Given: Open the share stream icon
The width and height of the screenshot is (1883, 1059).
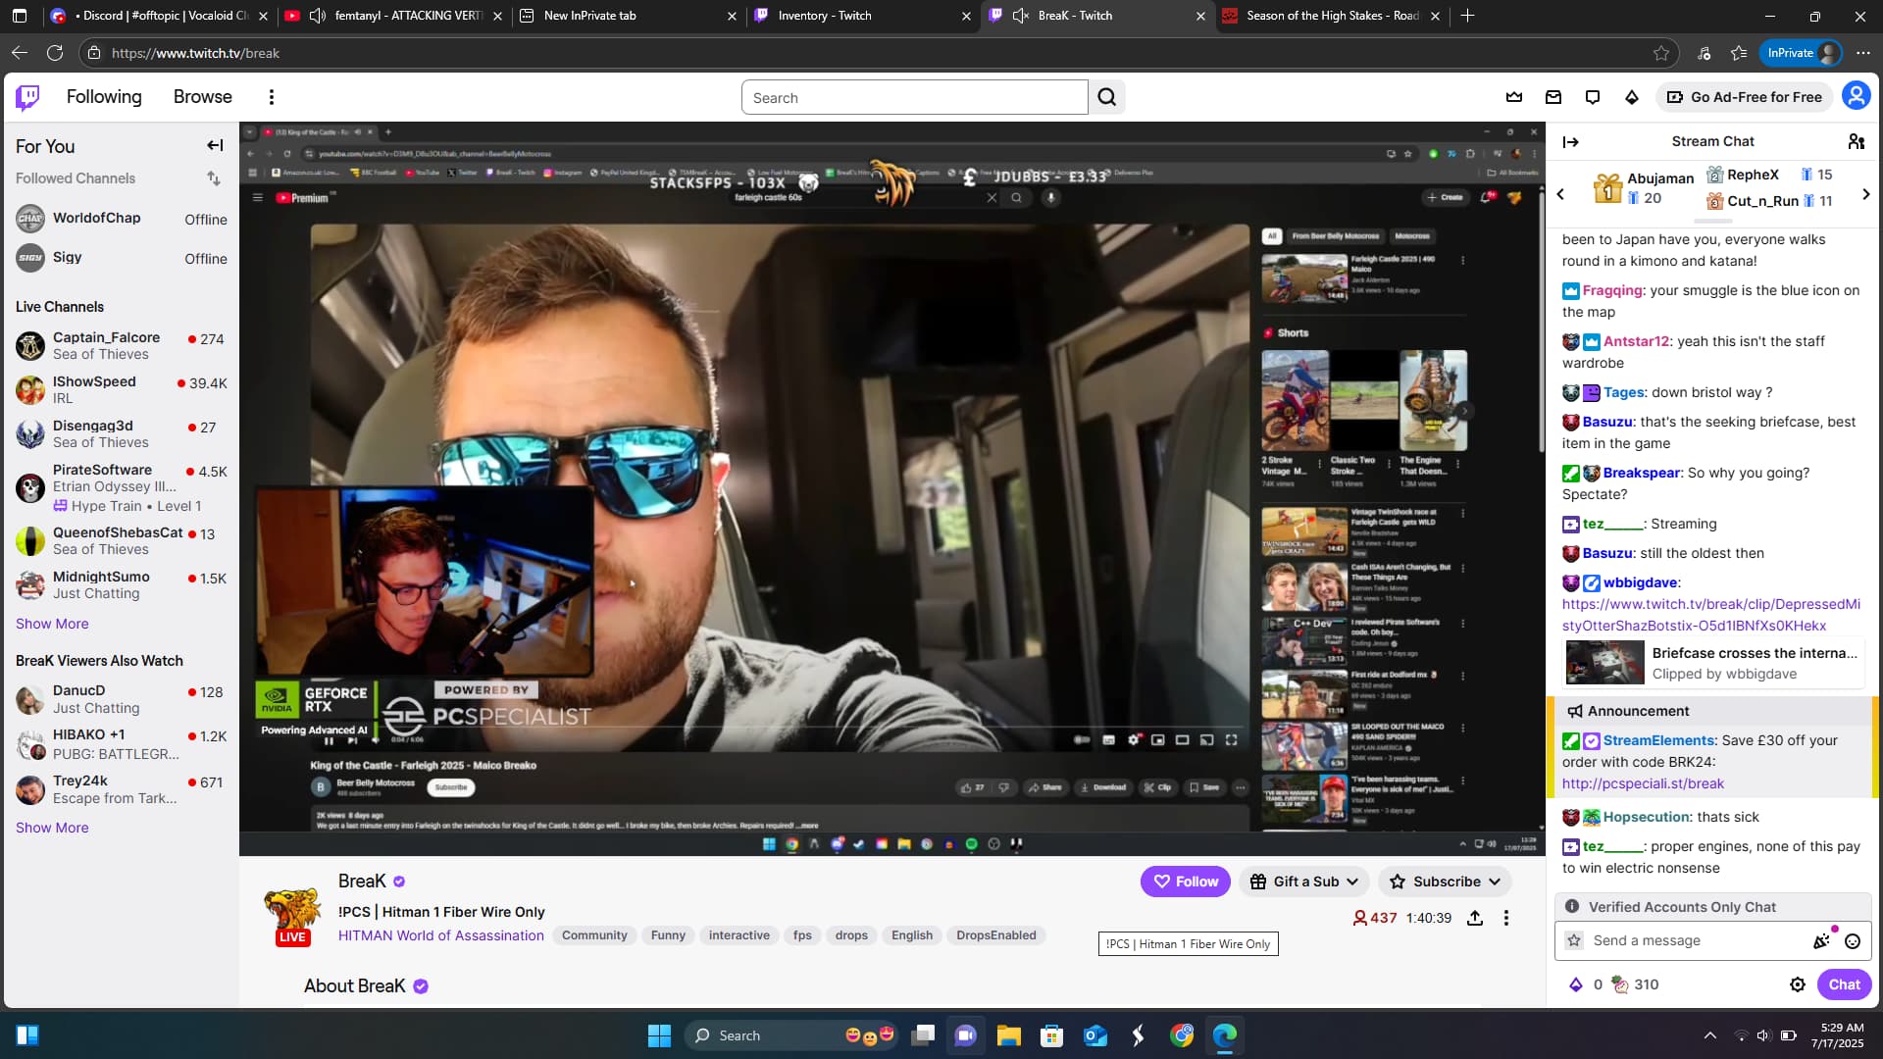Looking at the screenshot, I should (1474, 918).
